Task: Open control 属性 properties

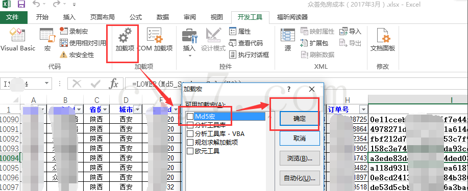Action: point(240,31)
